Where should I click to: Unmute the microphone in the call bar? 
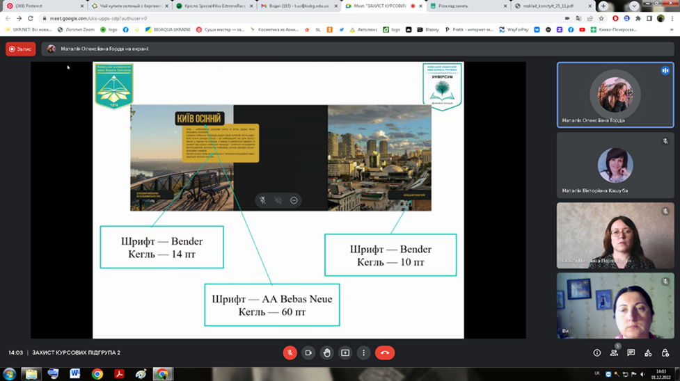point(290,352)
